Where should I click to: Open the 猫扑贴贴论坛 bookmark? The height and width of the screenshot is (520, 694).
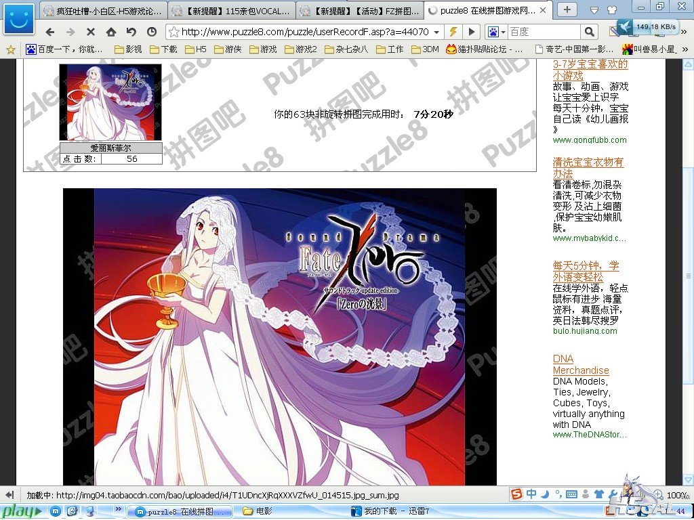coord(485,49)
